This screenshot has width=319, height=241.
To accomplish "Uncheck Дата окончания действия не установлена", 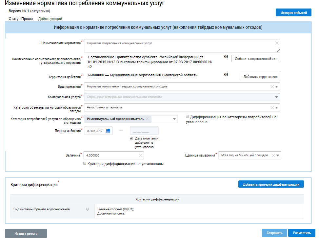I will pos(131,139).
